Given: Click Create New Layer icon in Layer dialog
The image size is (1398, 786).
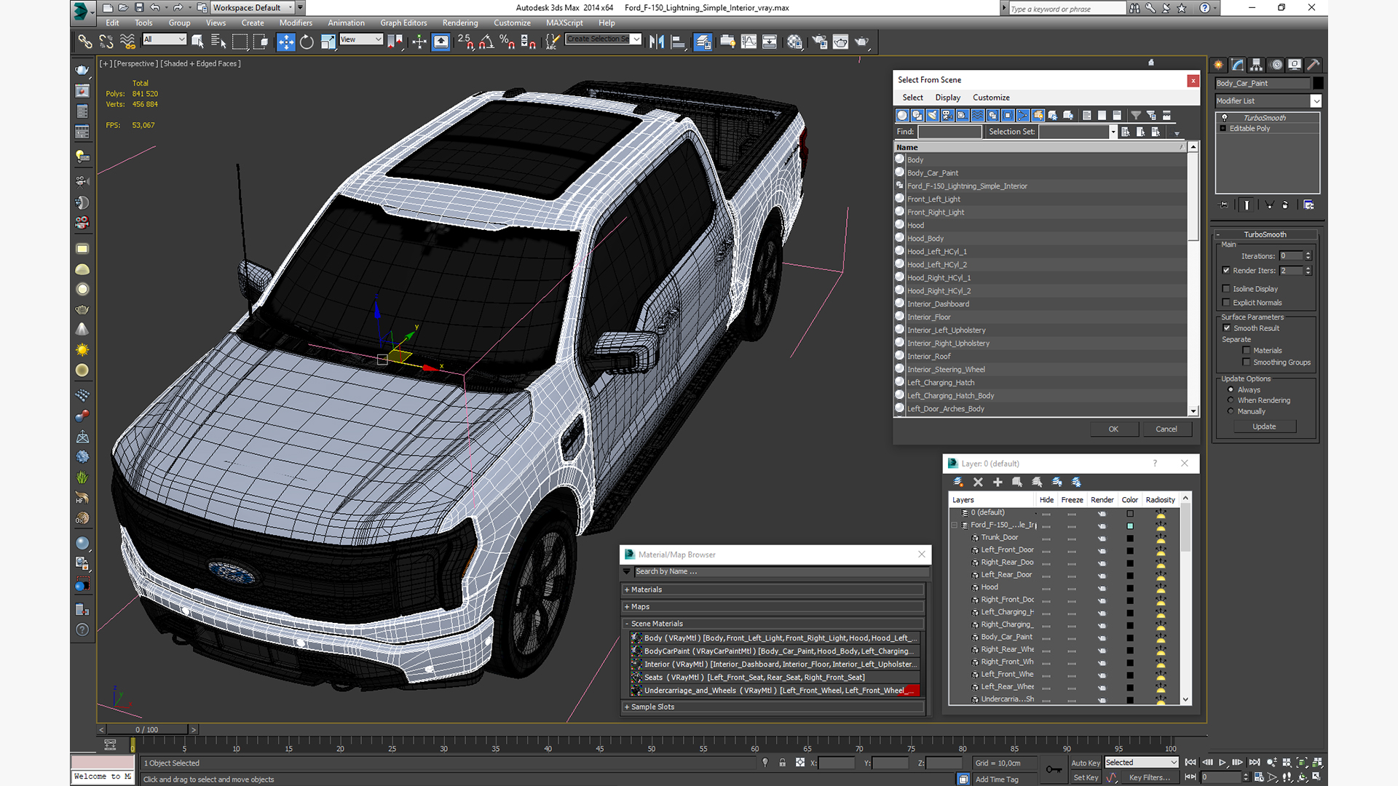Looking at the screenshot, I should coord(958,482).
